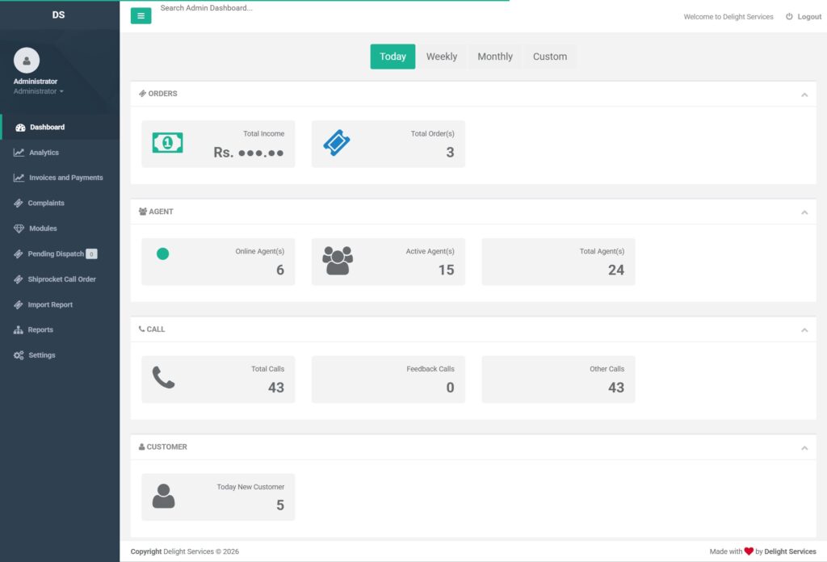This screenshot has height=562, width=827.
Task: Click the Online Agent(s) value 6
Action: 280,270
